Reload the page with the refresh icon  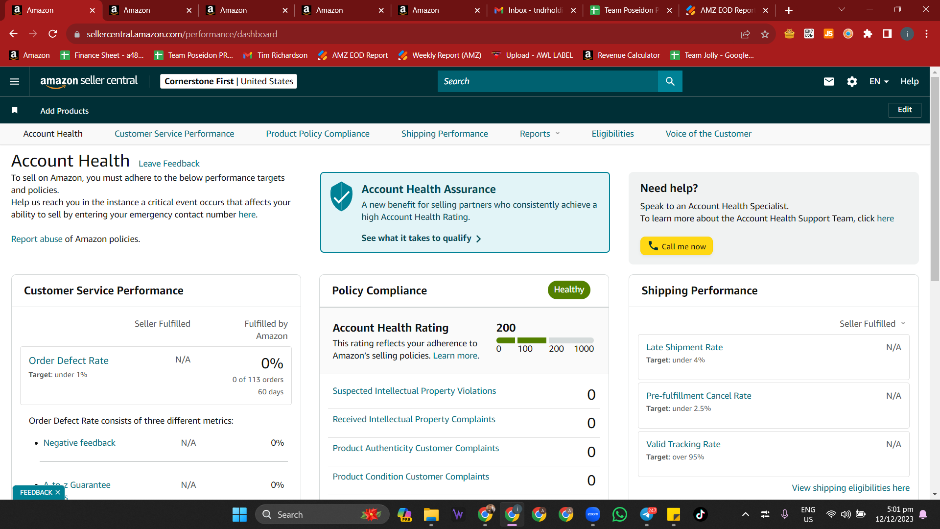pos(53,34)
